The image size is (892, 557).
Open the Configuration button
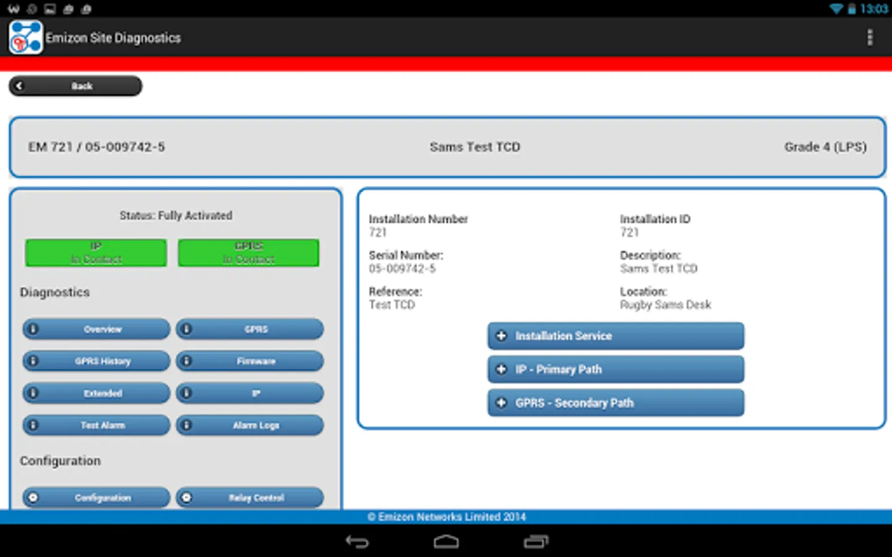click(96, 498)
